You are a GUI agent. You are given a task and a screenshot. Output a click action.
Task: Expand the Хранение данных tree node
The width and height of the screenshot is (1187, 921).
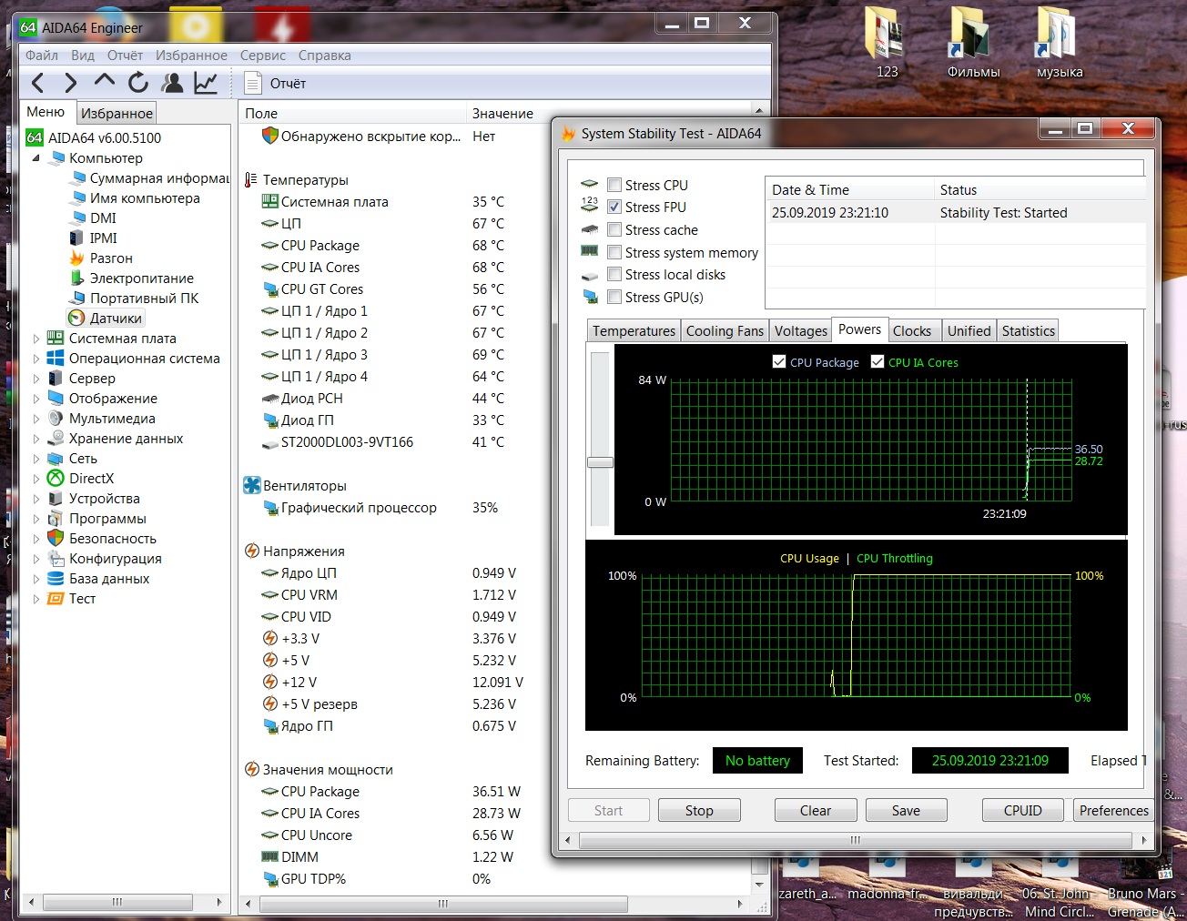(x=36, y=439)
